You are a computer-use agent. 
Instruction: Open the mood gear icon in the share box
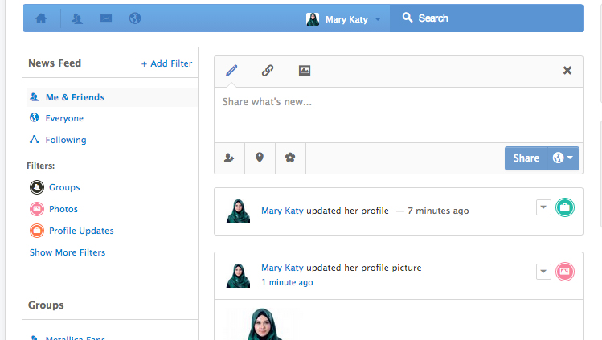point(290,158)
